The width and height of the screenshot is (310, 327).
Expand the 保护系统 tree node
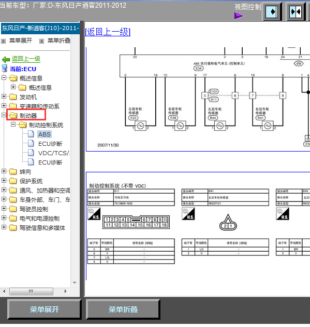coord(4,181)
